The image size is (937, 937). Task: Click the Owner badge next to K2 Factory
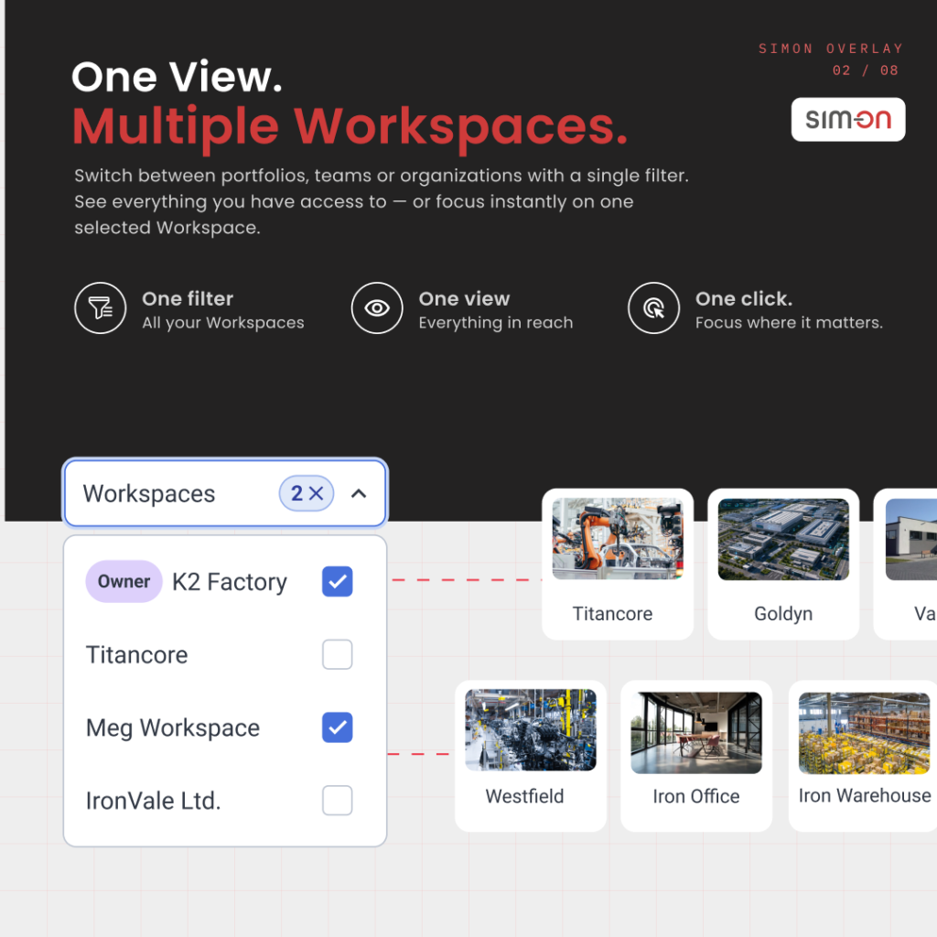tap(124, 581)
